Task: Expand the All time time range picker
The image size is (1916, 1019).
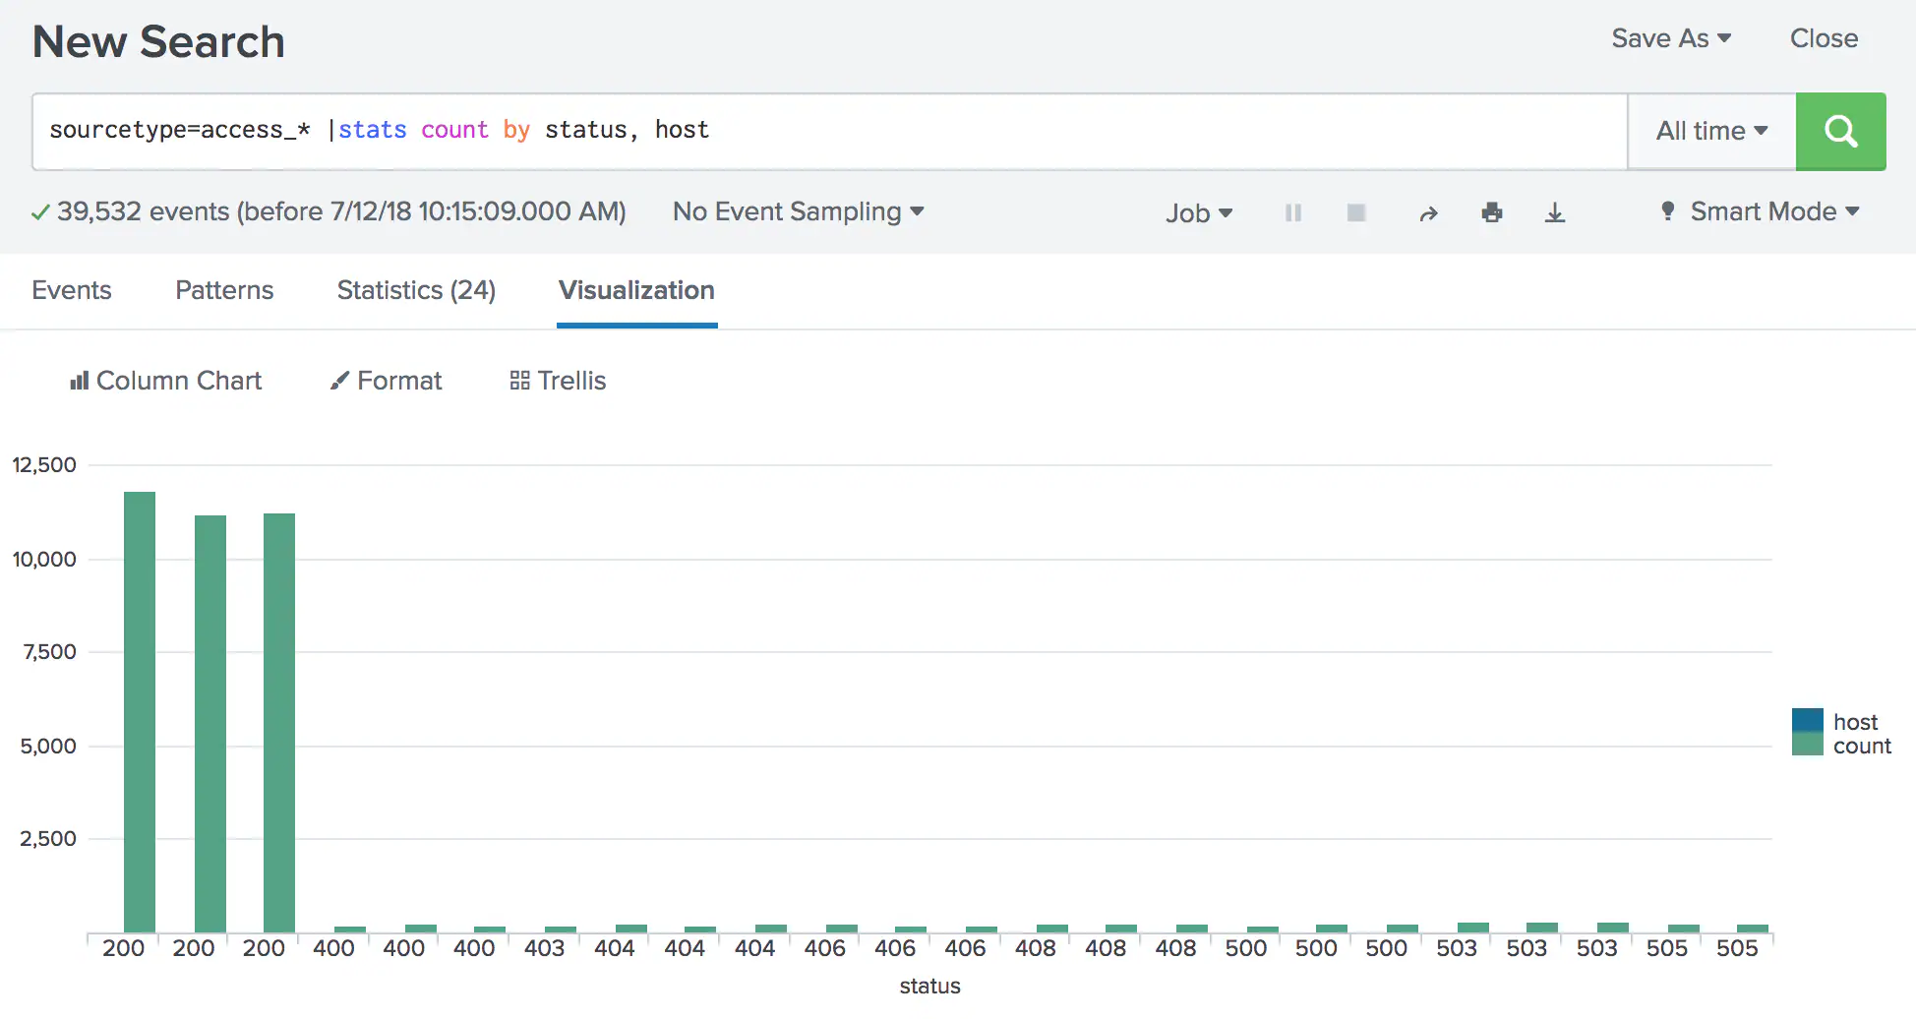Action: pyautogui.click(x=1709, y=131)
